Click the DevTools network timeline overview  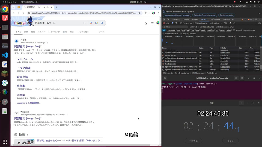coord(212,41)
